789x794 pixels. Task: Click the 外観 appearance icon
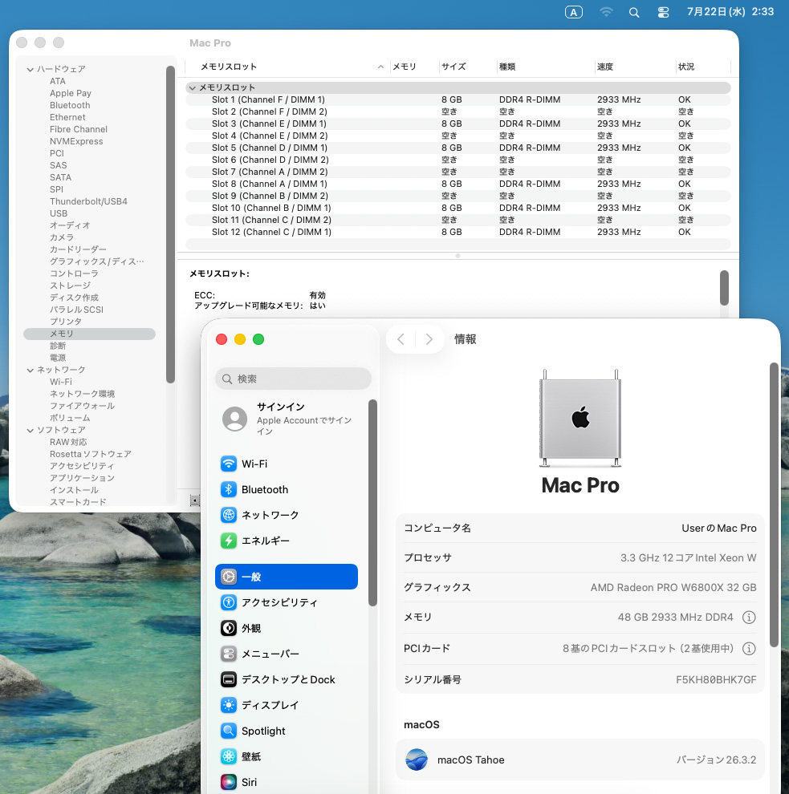click(229, 628)
